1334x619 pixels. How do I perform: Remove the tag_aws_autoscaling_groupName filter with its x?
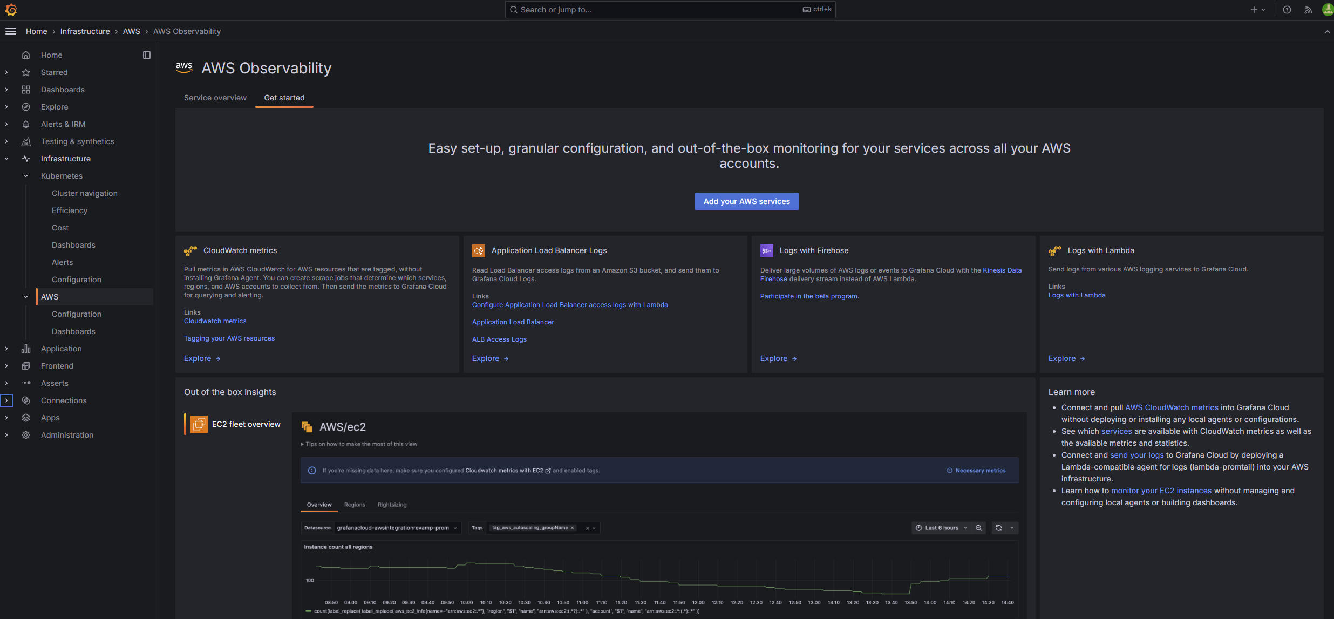point(573,528)
